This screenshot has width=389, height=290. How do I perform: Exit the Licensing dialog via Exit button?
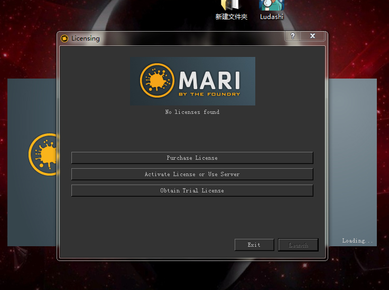(254, 245)
